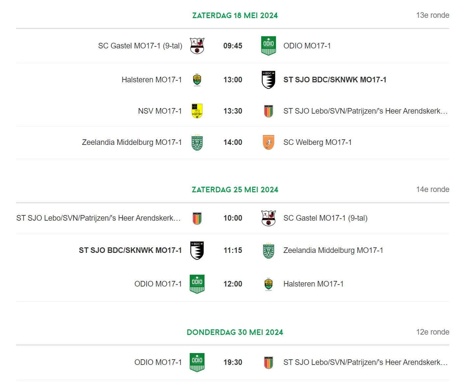Select the BDC shield beside the 11:15 match
Image resolution: width=464 pixels, height=384 pixels.
[x=197, y=250]
